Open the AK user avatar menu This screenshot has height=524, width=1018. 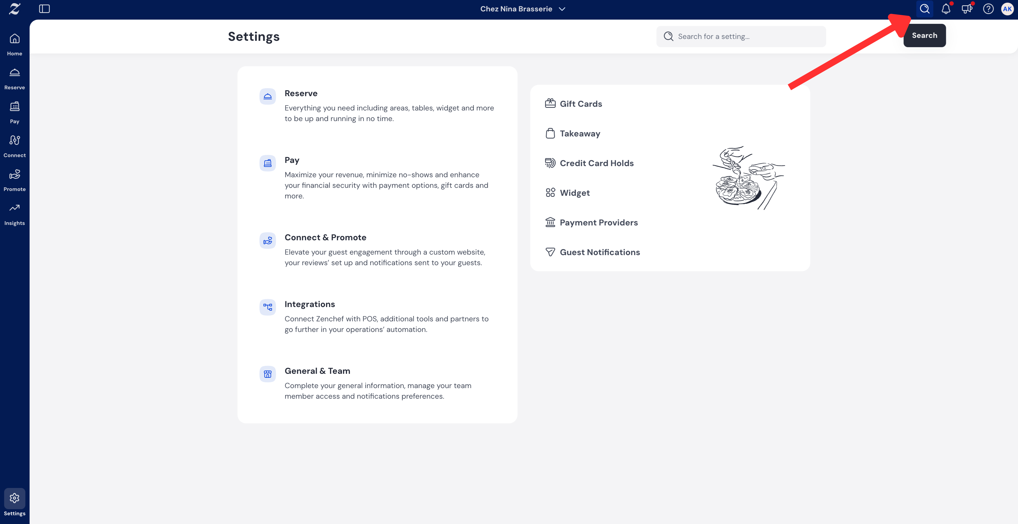[1007, 9]
